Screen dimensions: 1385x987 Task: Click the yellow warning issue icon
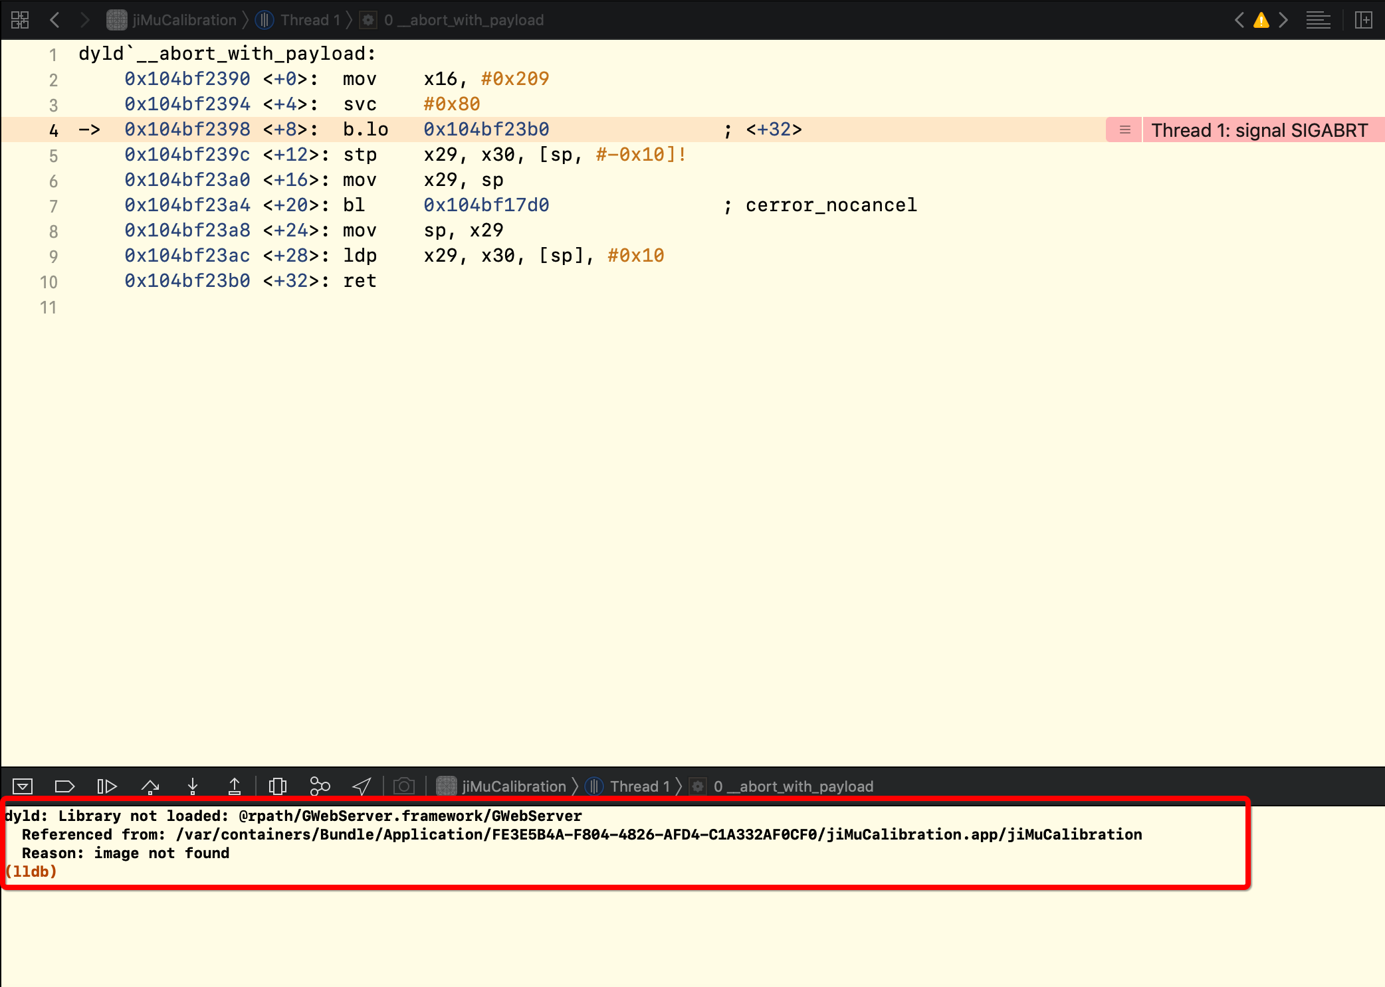pos(1261,21)
